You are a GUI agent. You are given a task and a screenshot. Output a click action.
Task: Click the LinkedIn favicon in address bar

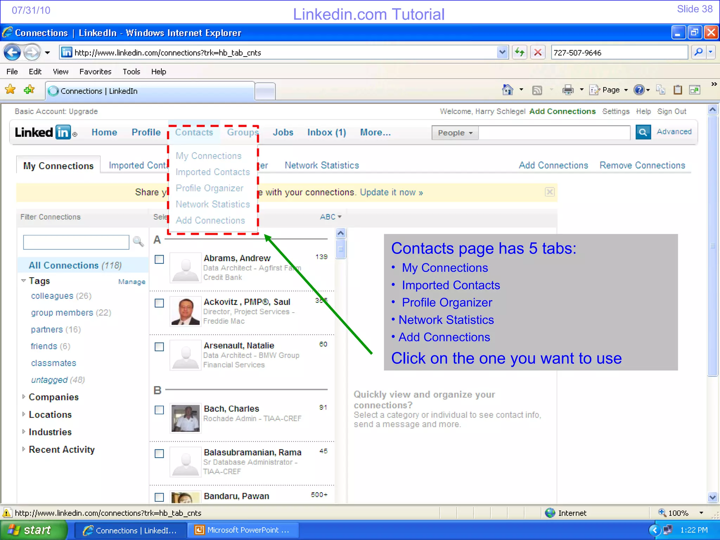(67, 52)
